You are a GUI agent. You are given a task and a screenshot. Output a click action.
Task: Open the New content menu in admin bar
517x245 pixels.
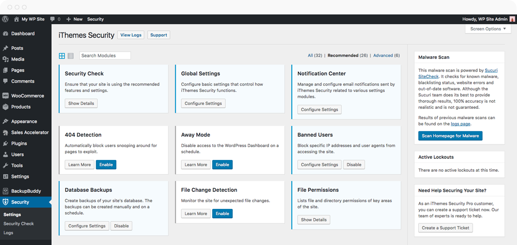(x=74, y=19)
